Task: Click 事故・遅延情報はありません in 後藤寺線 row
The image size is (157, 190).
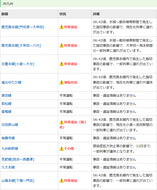Action: click(115, 138)
